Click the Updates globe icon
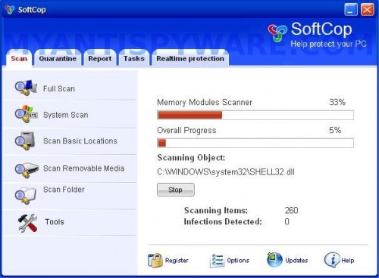The height and width of the screenshot is (278, 379). coord(274,259)
